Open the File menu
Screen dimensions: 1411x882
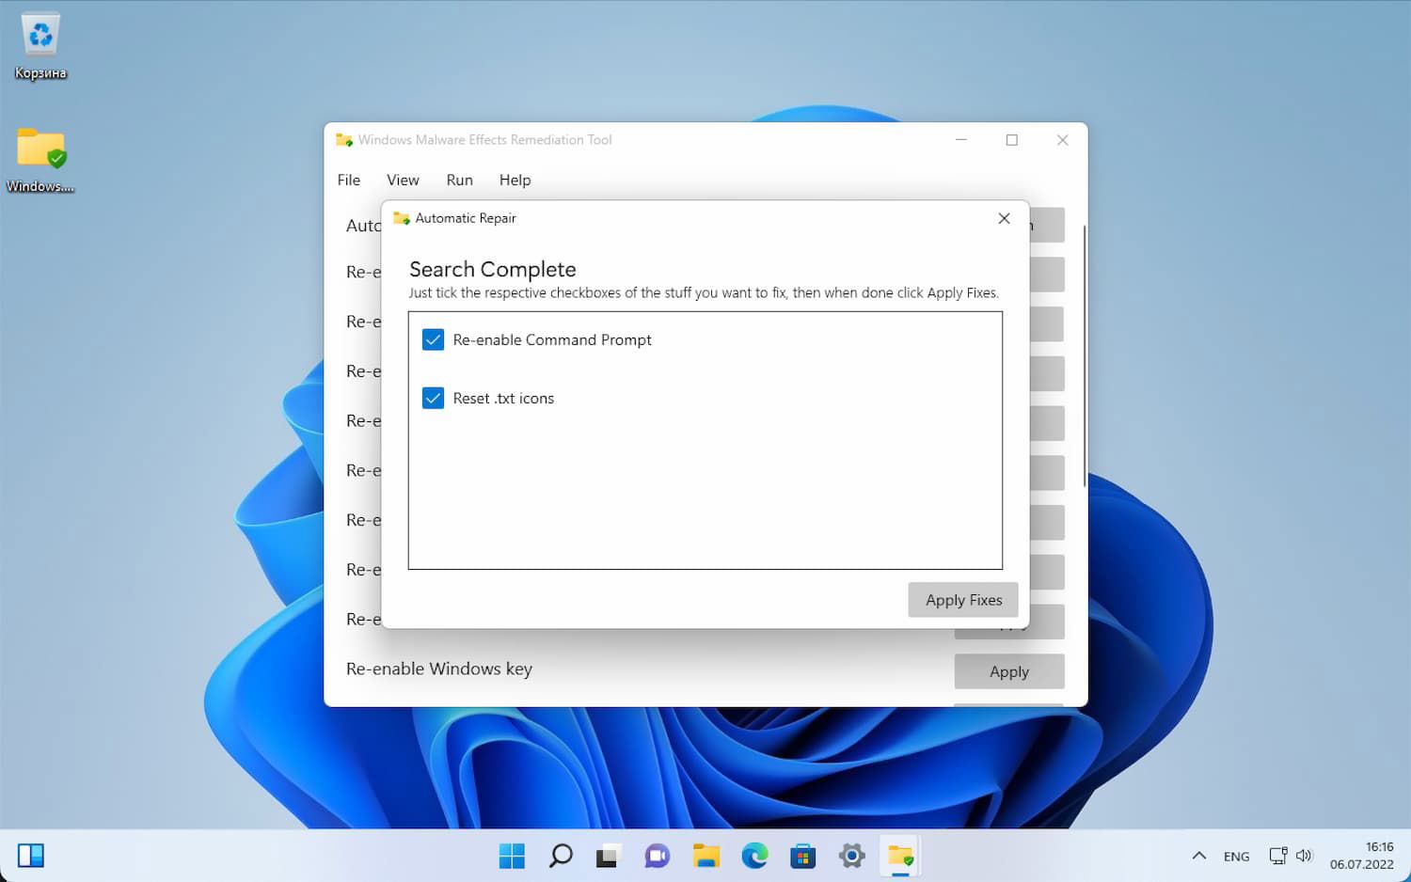[349, 180]
